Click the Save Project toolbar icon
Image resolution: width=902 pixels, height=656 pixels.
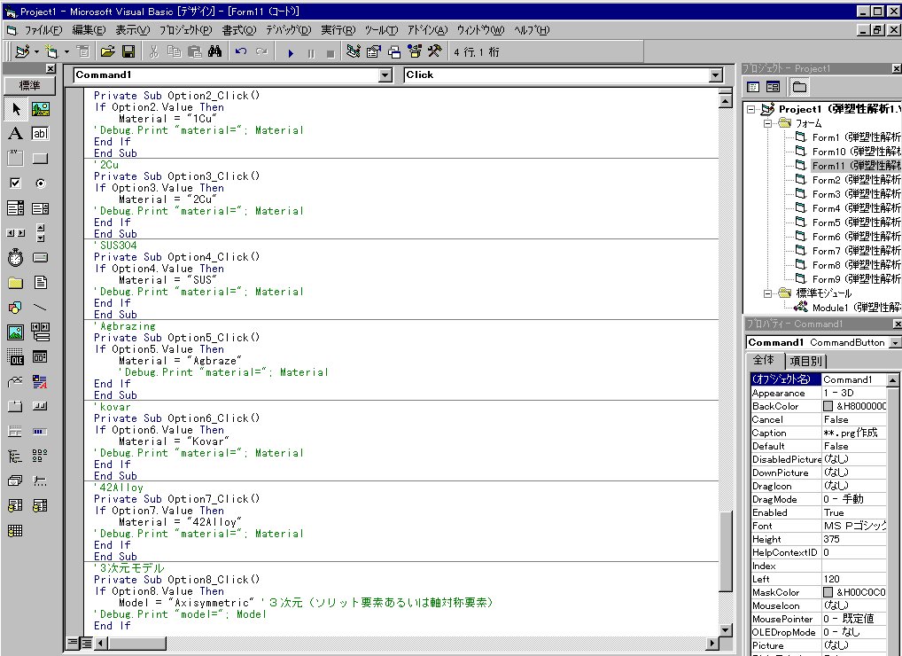(x=128, y=51)
